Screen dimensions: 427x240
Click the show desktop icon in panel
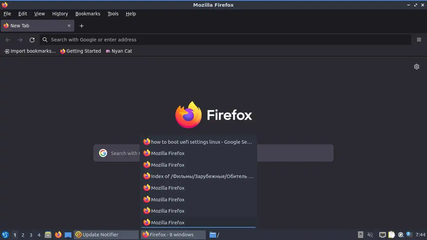68,235
